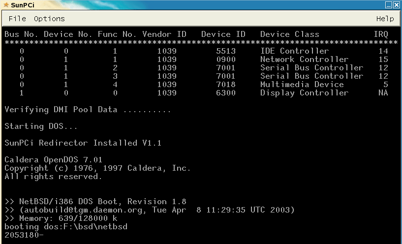Open the Options menu
402x244 pixels.
[49, 19]
